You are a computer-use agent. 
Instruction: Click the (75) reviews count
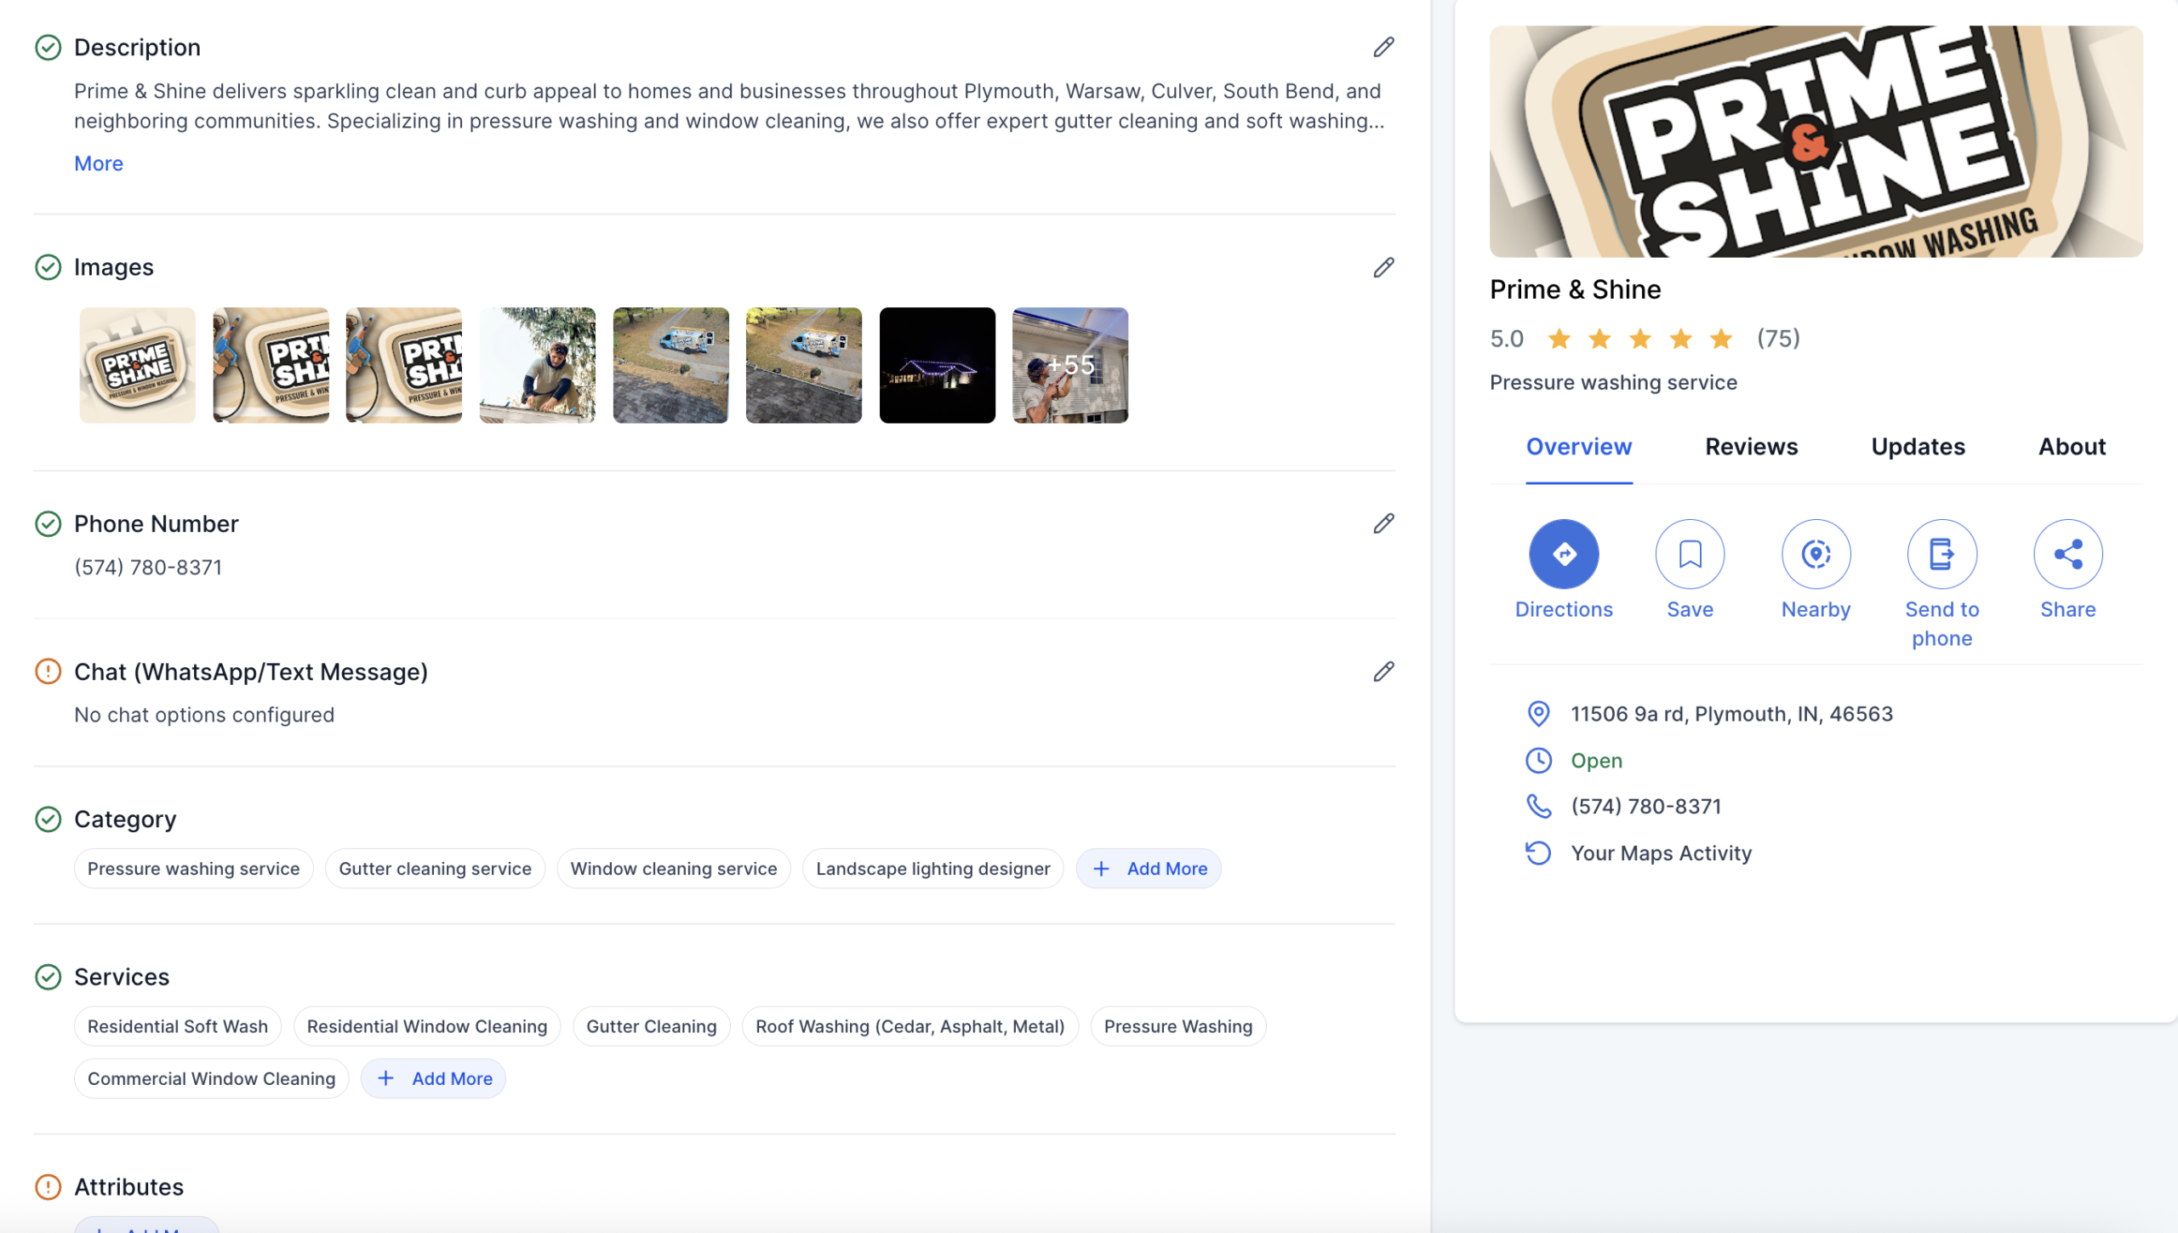1778,339
